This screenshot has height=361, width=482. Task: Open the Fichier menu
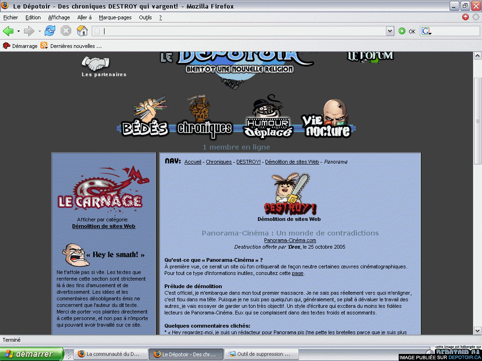click(x=10, y=17)
